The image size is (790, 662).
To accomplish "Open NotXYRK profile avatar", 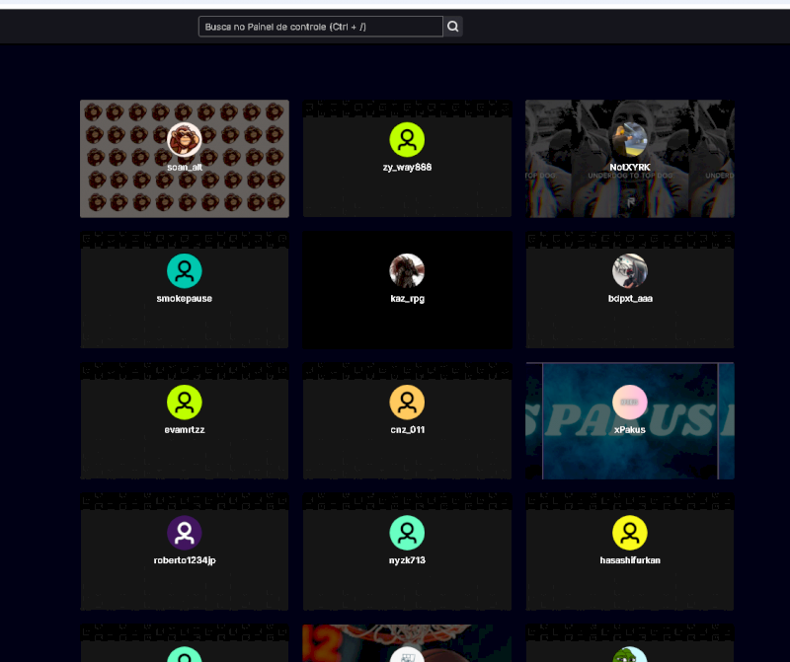I will click(x=630, y=139).
